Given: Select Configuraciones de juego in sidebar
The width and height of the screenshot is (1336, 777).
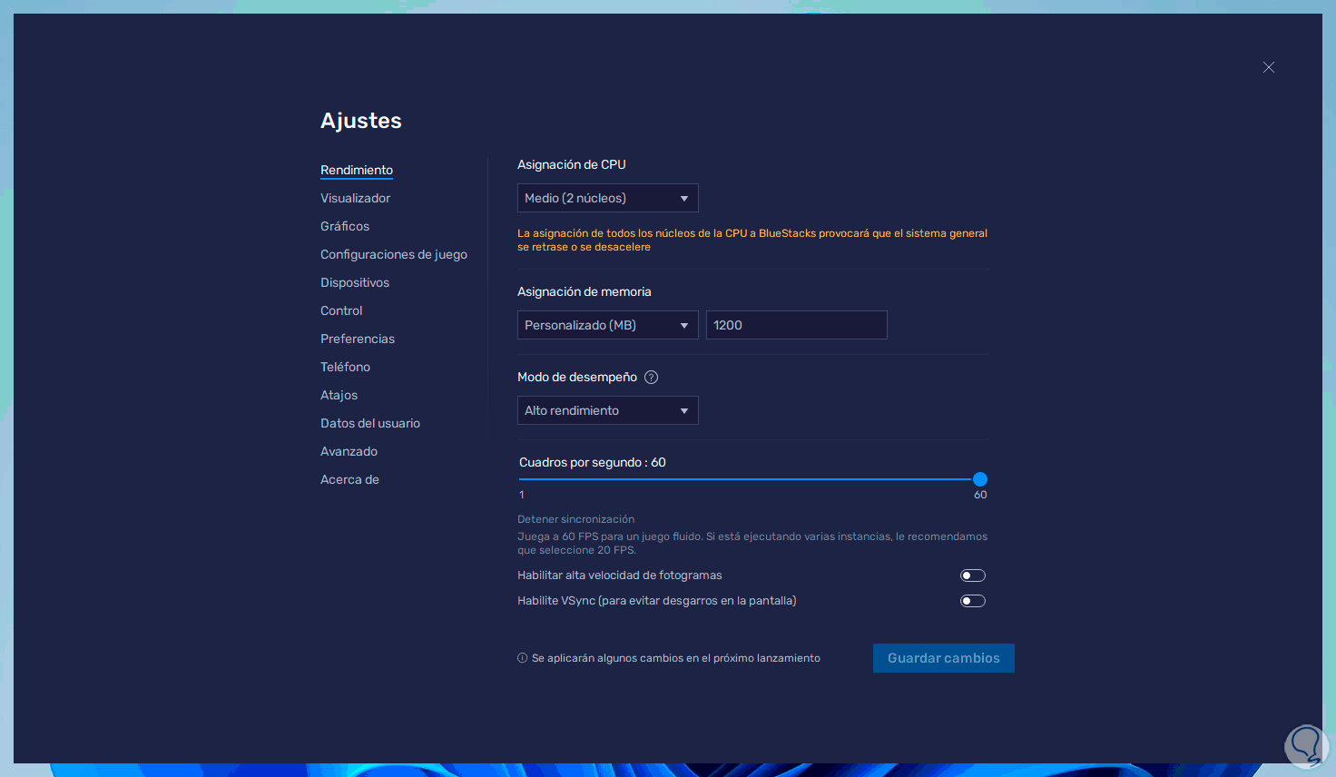Looking at the screenshot, I should coord(394,254).
